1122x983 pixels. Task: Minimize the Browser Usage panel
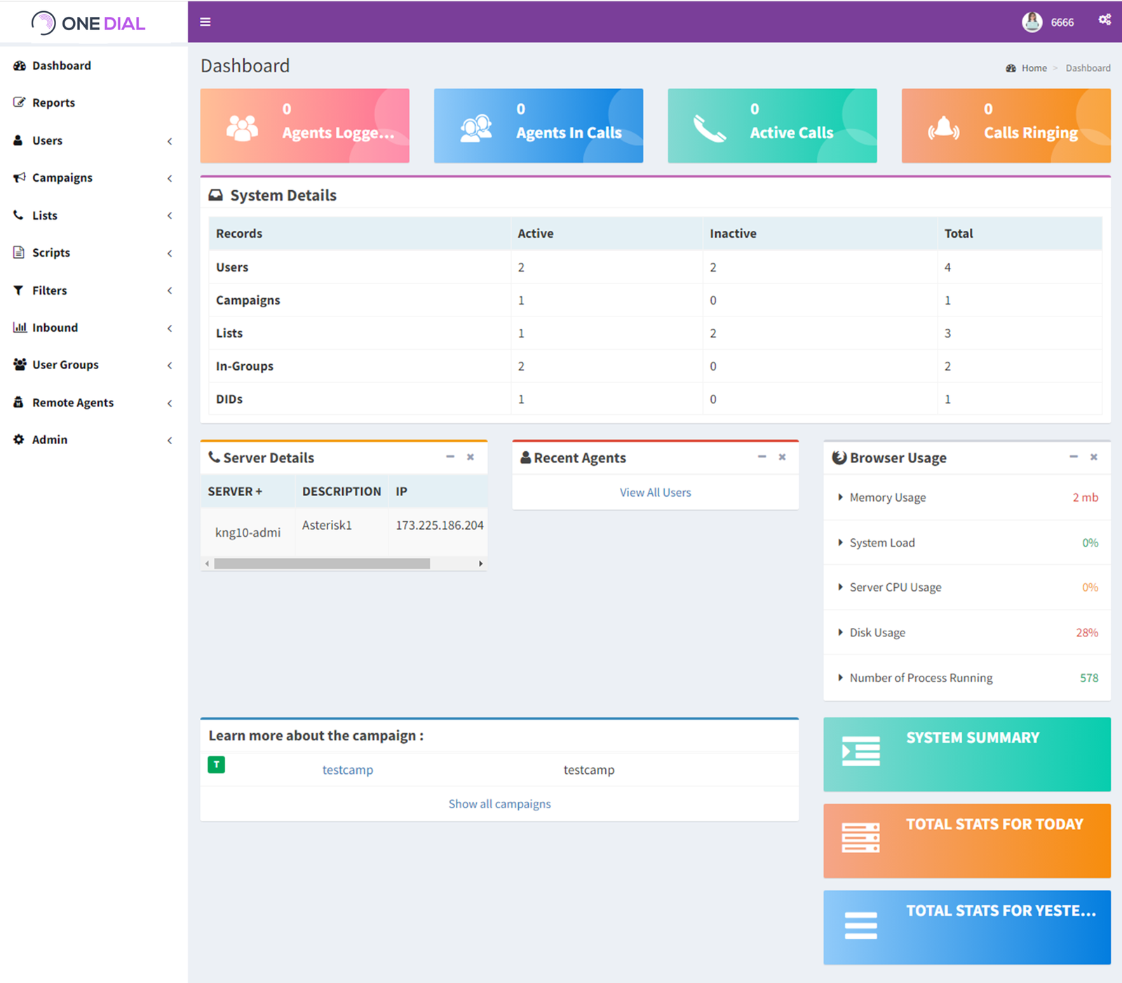(x=1074, y=457)
